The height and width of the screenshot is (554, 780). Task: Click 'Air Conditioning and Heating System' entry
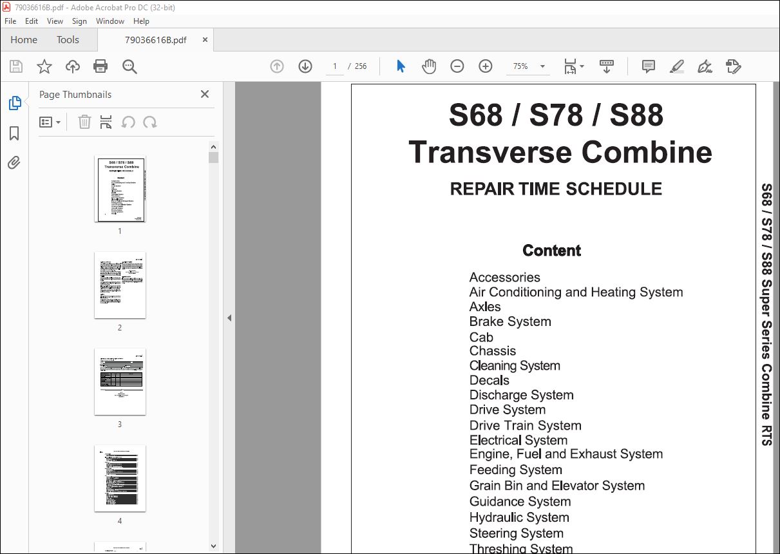tap(576, 292)
